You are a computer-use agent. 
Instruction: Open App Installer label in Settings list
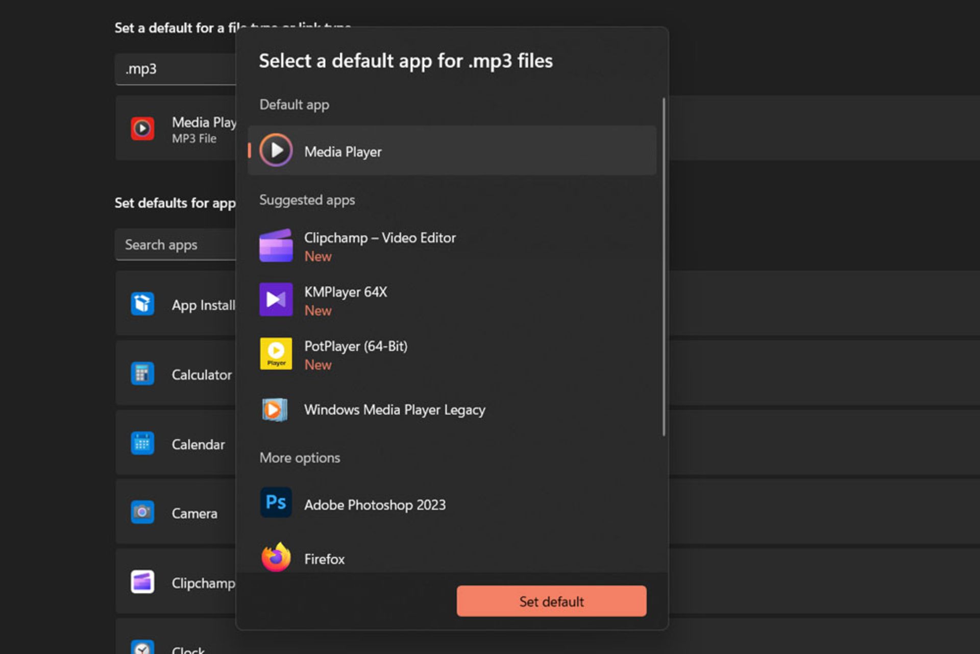[x=204, y=305]
